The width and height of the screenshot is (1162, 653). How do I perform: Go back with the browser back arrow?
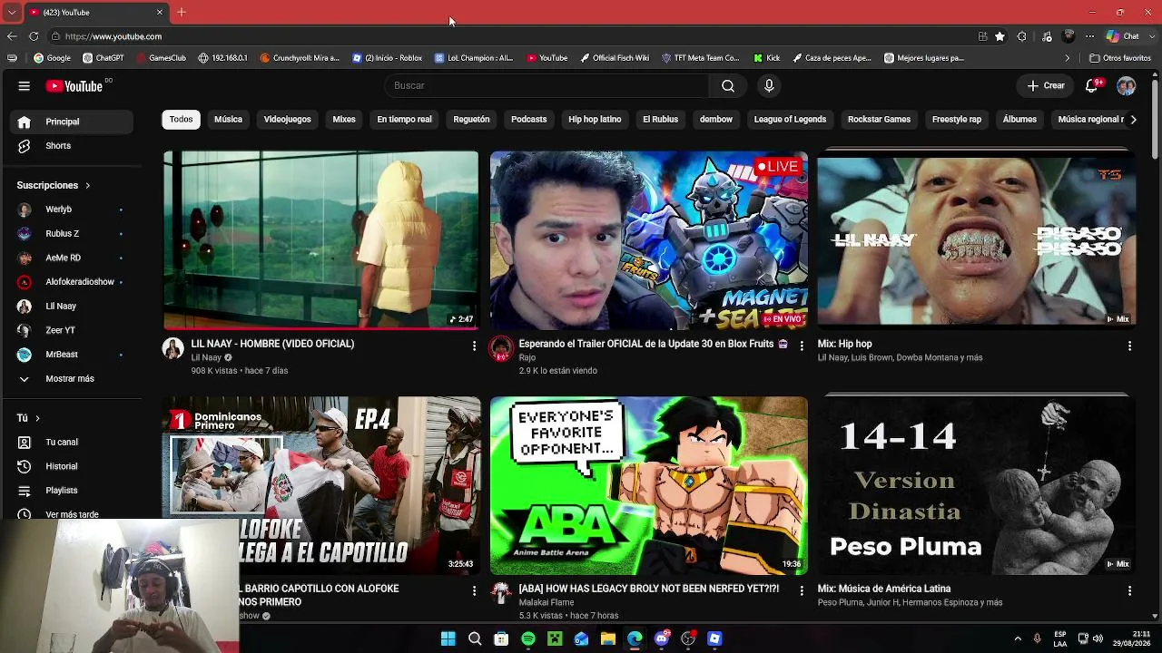tap(11, 36)
